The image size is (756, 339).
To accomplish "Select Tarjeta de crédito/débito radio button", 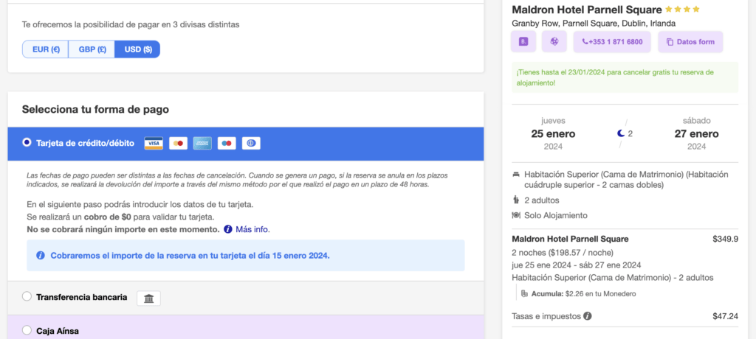I will coord(27,142).
